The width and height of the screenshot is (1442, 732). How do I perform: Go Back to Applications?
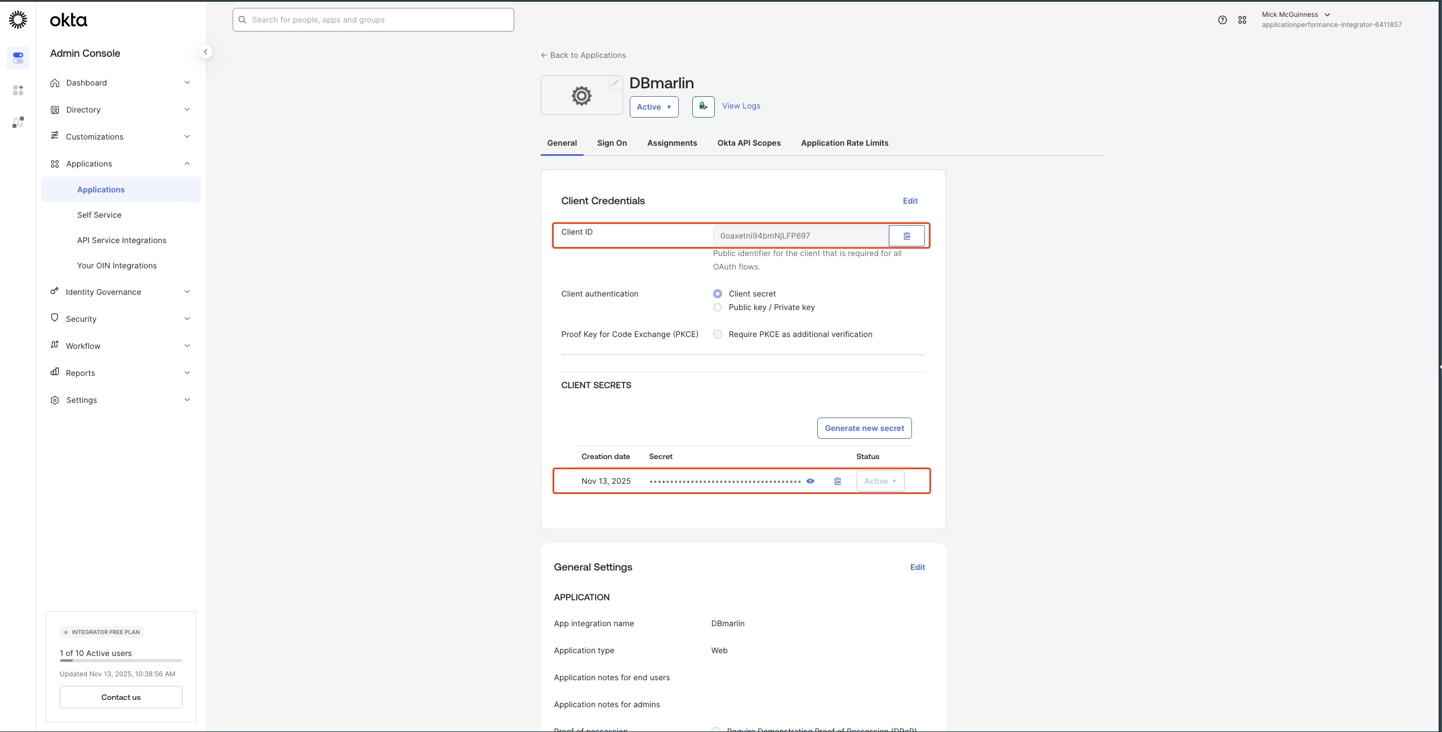coord(583,55)
